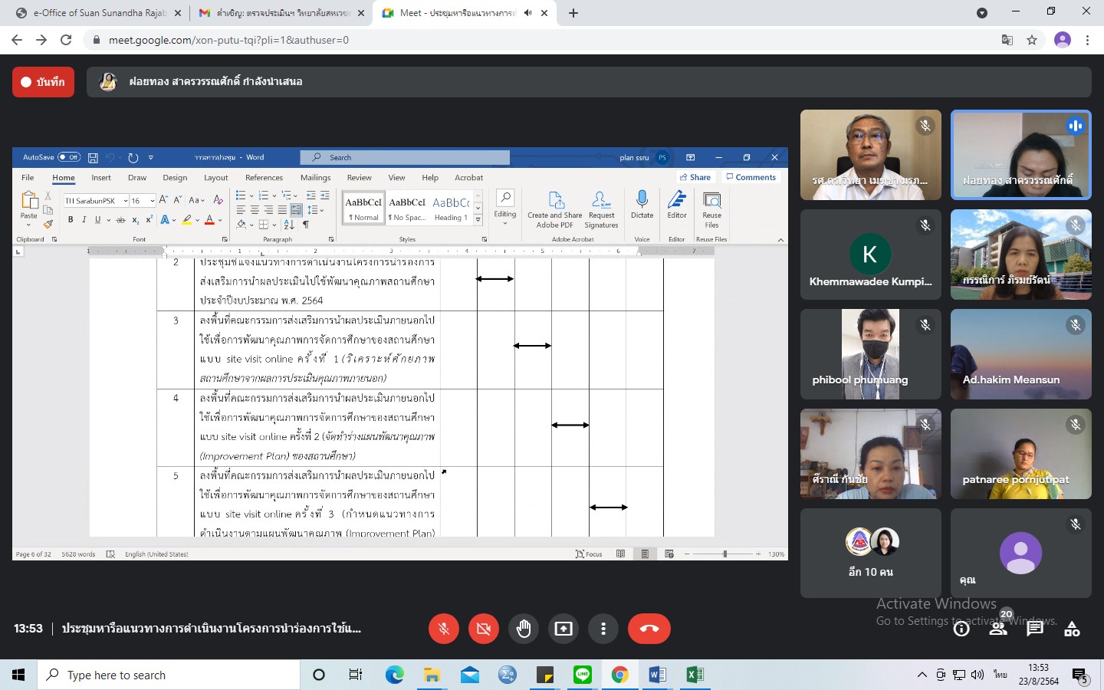Click the Share button in Word
The image size is (1104, 690).
pyautogui.click(x=695, y=177)
